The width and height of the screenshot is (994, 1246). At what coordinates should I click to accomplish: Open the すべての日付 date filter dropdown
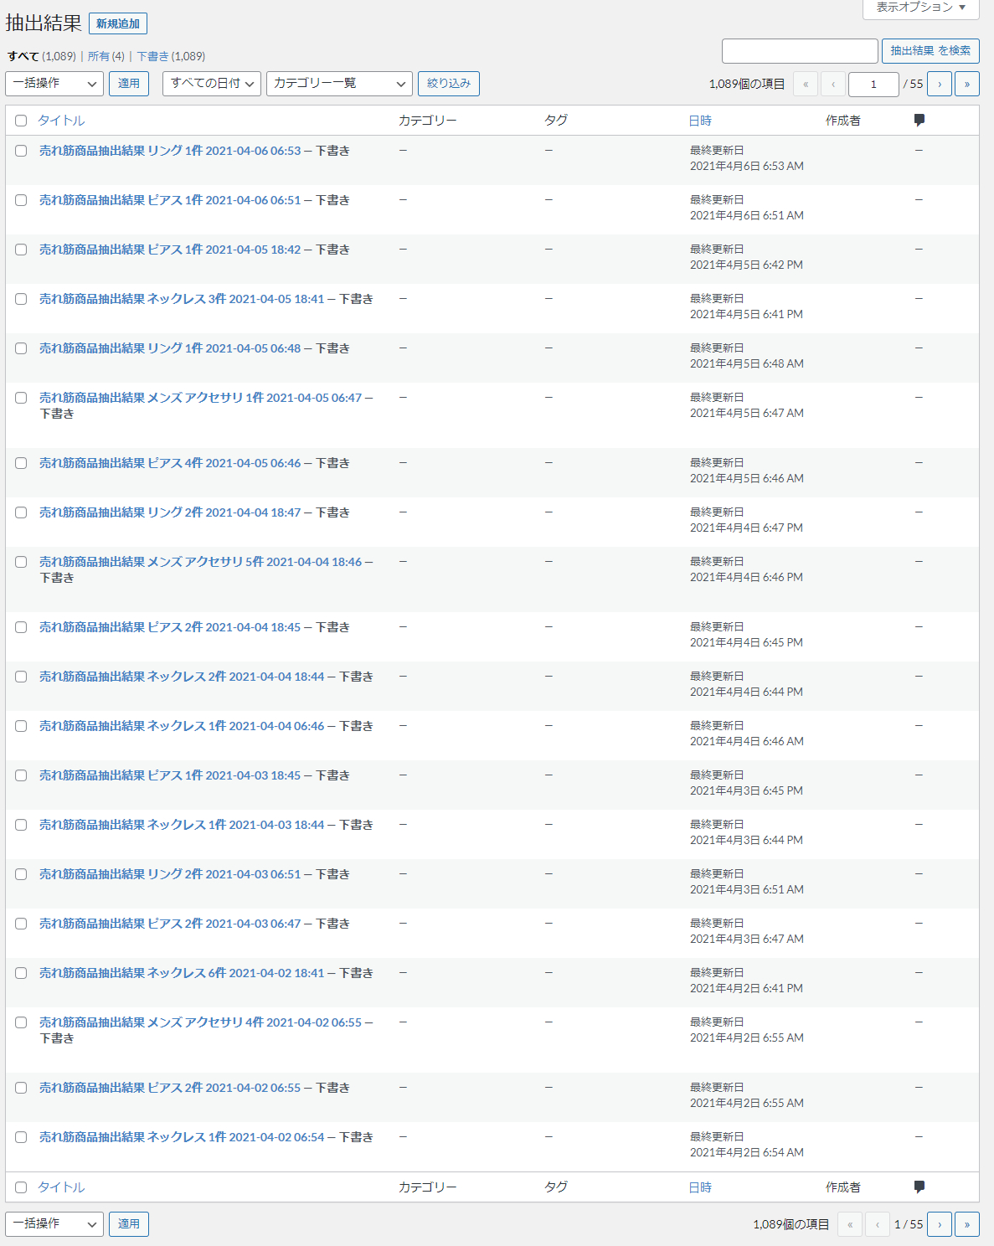(212, 84)
